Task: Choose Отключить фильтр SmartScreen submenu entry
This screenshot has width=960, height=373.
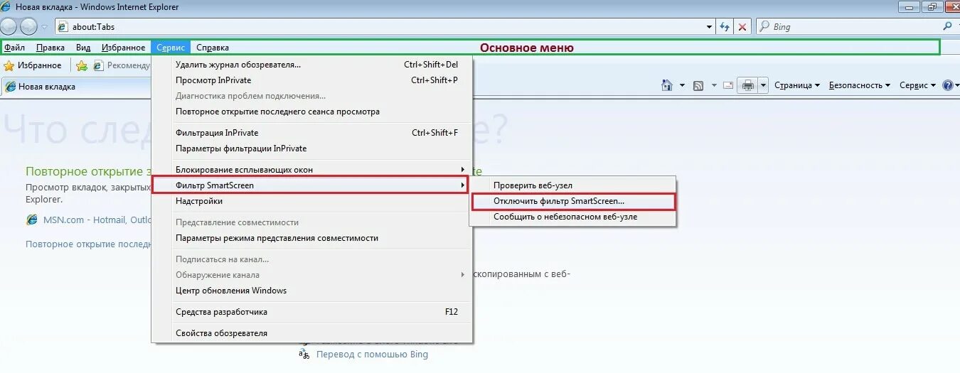Action: [x=572, y=201]
